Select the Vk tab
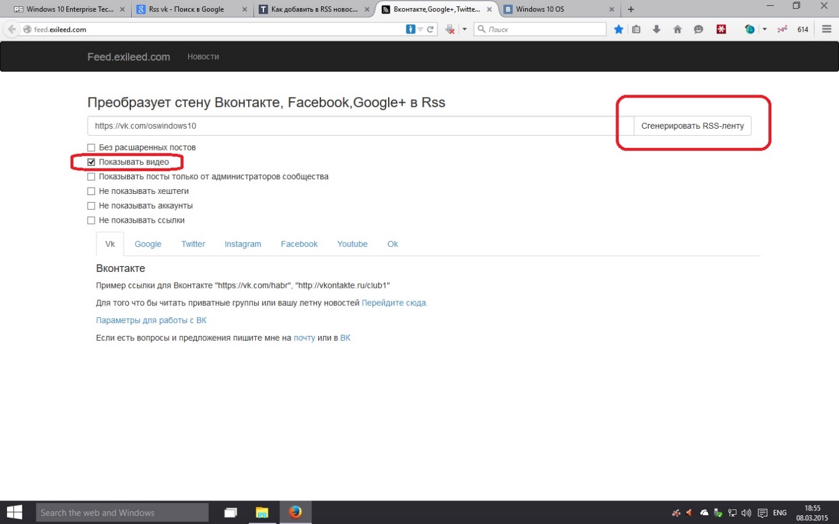The width and height of the screenshot is (839, 524). point(110,244)
